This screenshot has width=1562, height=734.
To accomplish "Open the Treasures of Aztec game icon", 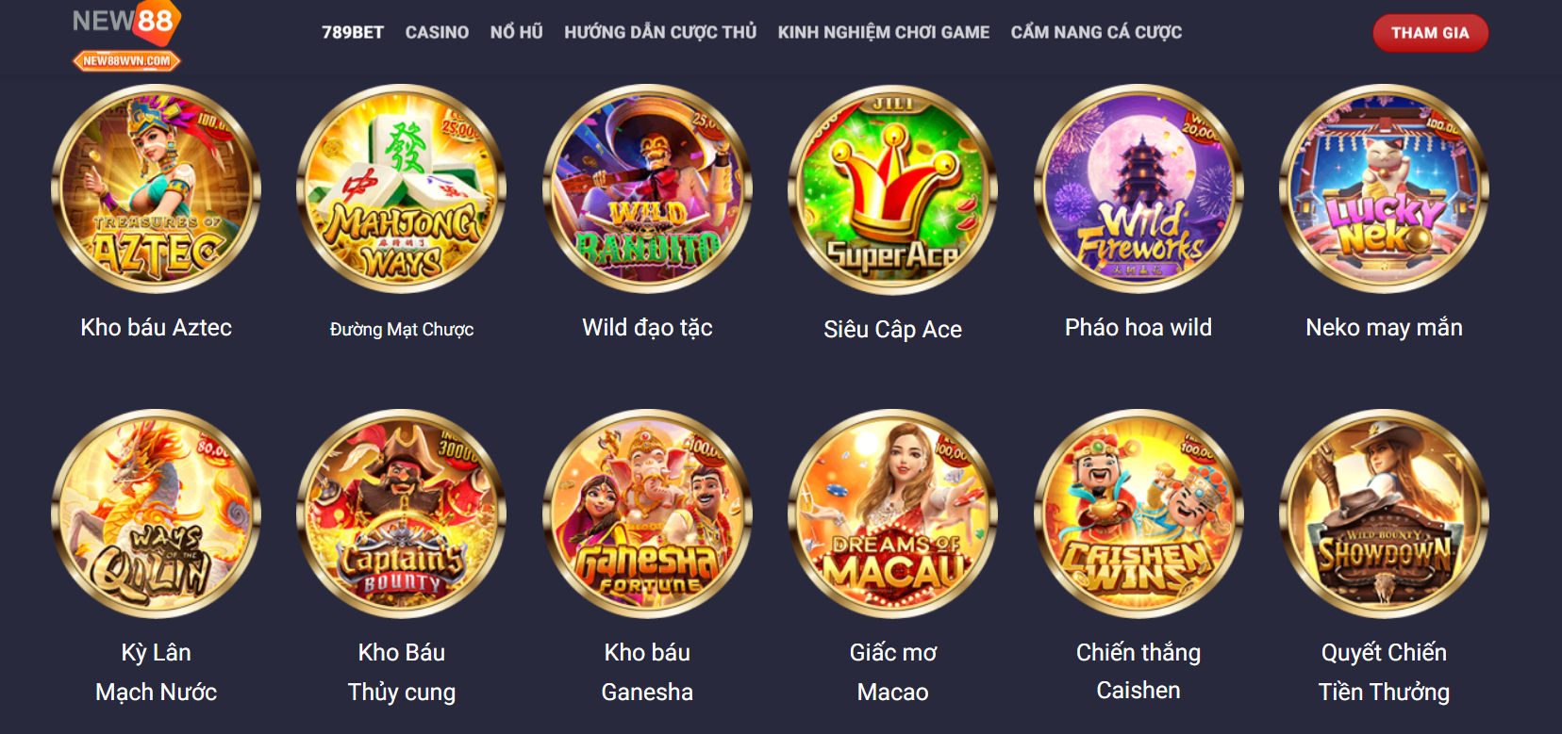I will [156, 188].
